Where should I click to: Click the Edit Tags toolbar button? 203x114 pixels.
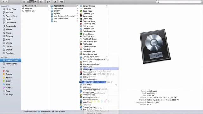click(x=62, y=2)
